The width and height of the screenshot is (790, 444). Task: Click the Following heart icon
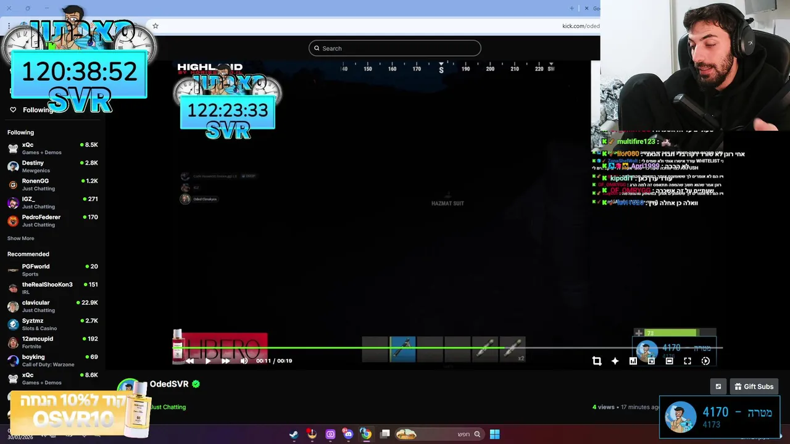point(13,110)
